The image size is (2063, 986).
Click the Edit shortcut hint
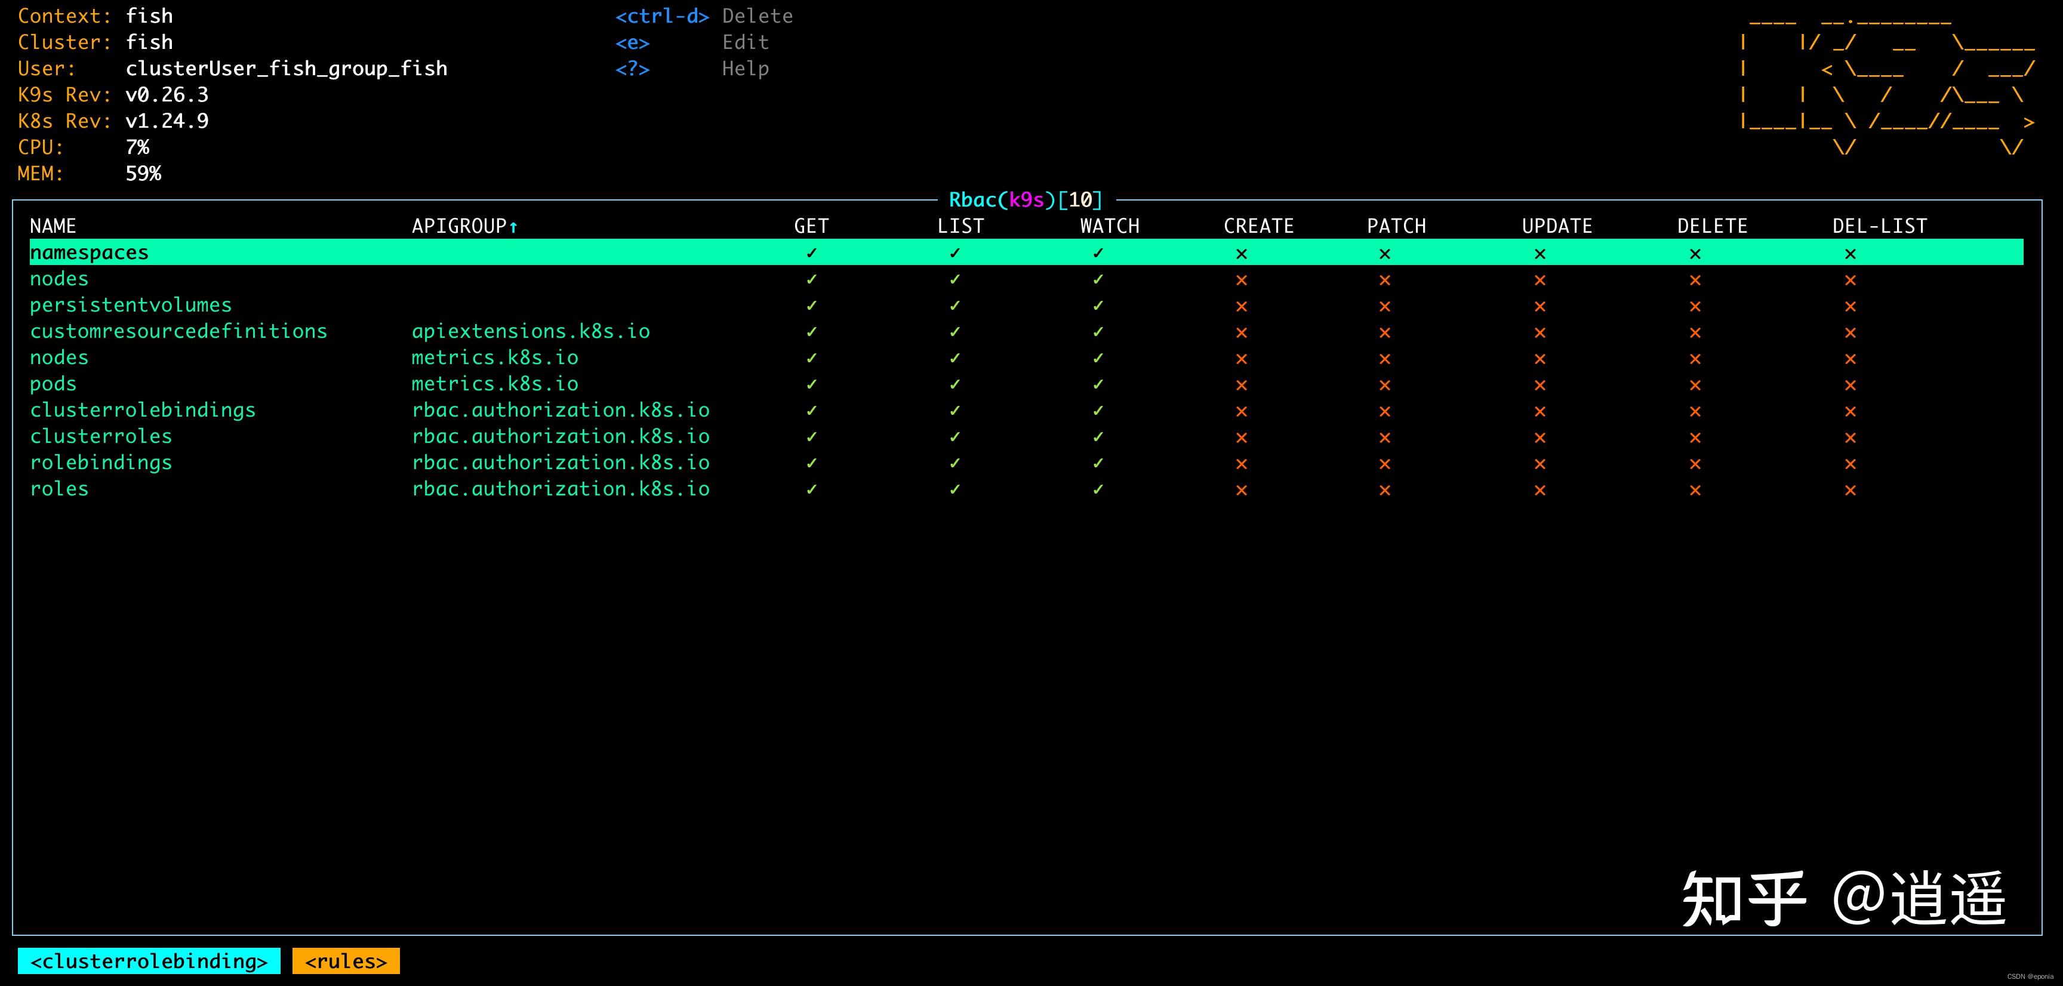[745, 42]
